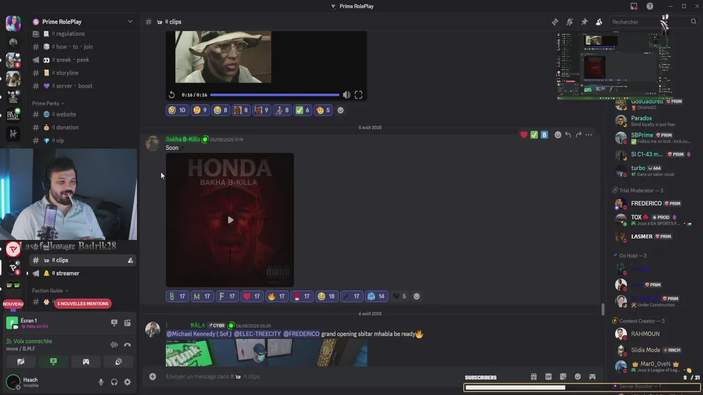Open Bakha B-Killa's profile name
Image resolution: width=703 pixels, height=395 pixels.
(183, 139)
